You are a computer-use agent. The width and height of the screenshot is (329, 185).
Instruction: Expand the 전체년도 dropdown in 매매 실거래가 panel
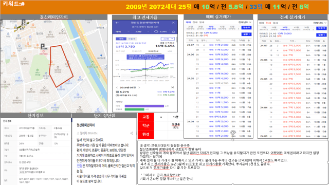tap(245, 22)
